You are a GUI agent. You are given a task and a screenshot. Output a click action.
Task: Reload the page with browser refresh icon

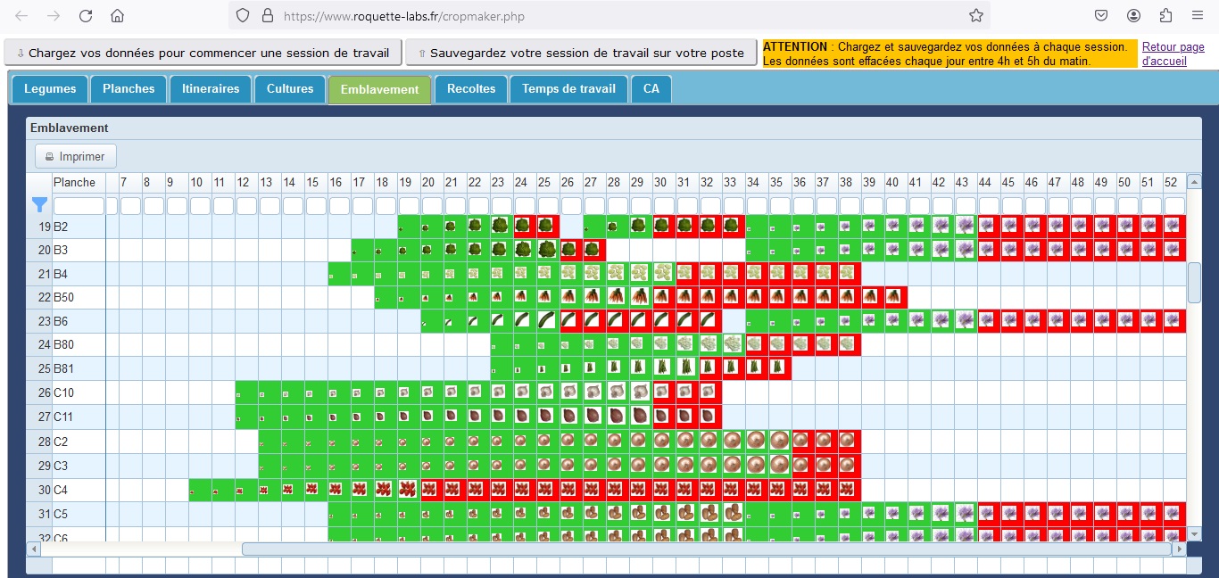pos(86,16)
